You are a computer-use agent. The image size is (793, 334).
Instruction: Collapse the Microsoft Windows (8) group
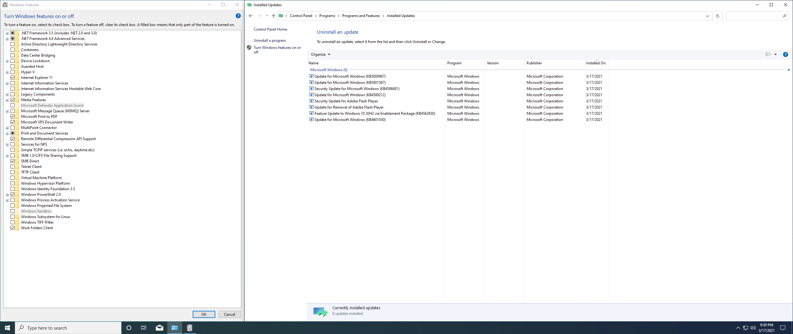click(788, 70)
